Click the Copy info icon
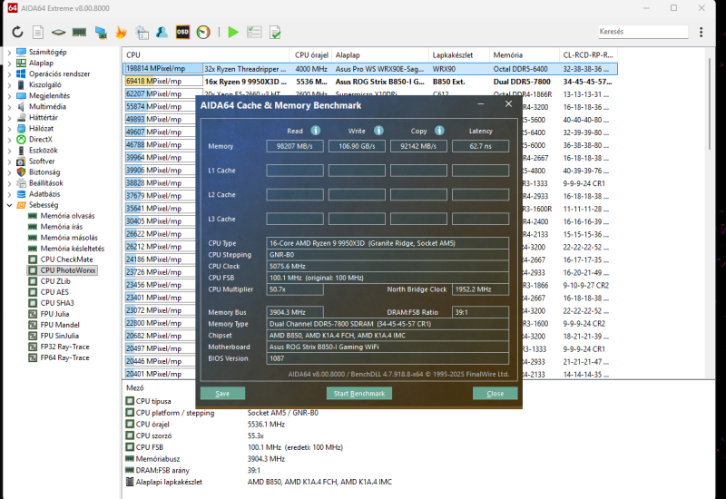This screenshot has width=726, height=499. [x=439, y=131]
